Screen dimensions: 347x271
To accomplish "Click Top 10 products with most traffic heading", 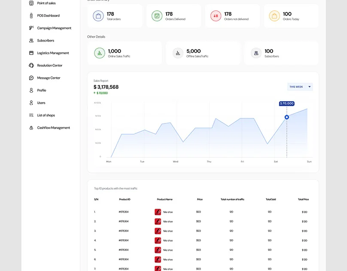I will coord(116,189).
